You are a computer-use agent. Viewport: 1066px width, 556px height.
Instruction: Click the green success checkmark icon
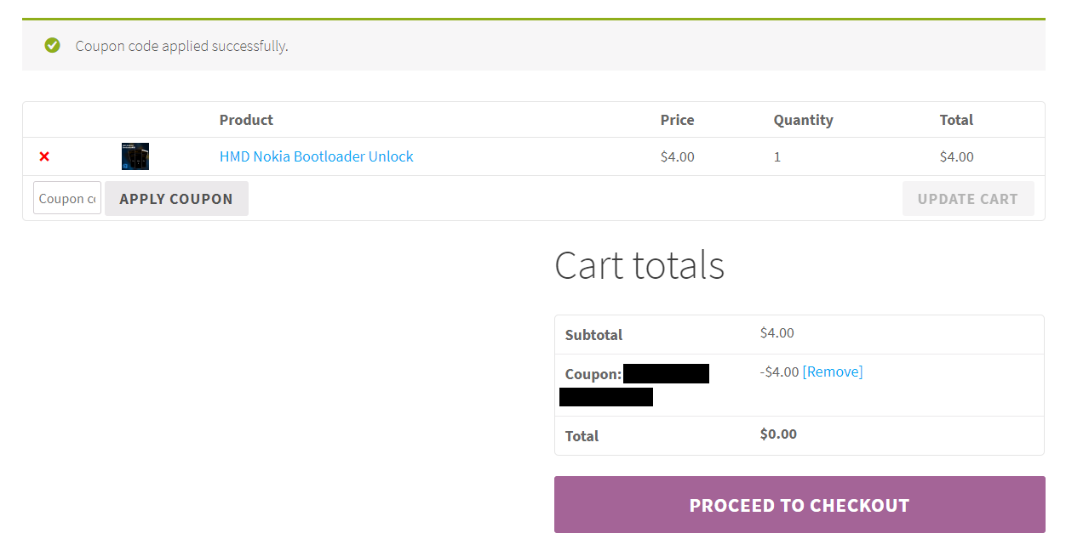[53, 45]
